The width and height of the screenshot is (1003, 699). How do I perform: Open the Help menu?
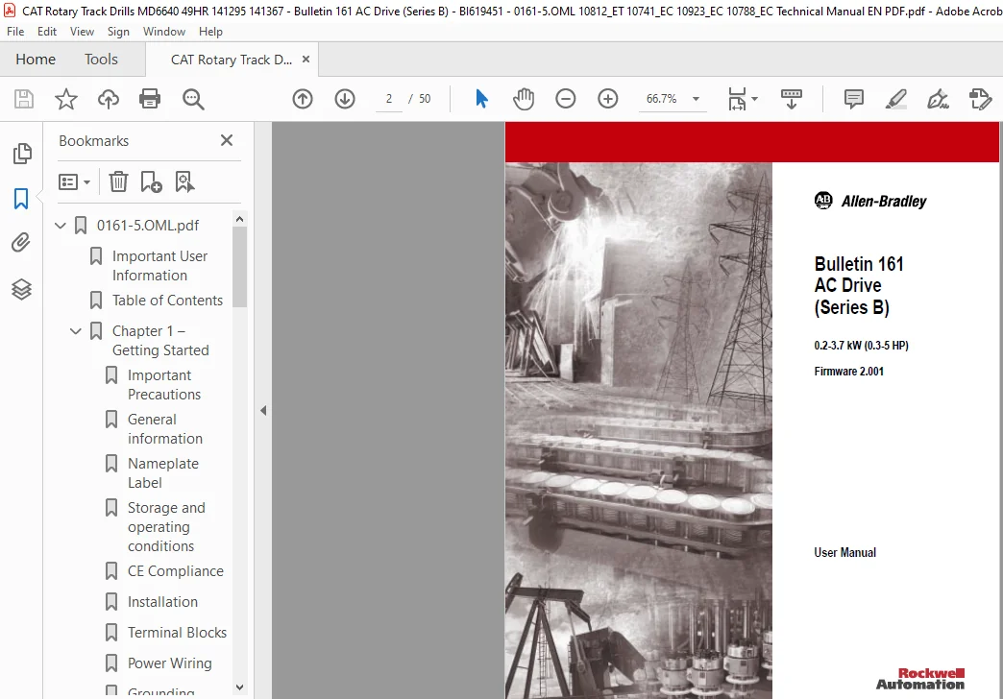click(x=210, y=32)
